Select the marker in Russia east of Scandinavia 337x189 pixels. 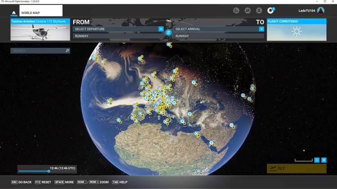point(194,82)
